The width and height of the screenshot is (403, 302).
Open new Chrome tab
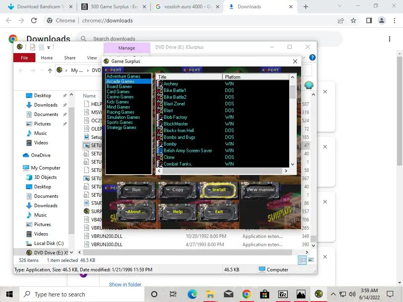click(305, 7)
